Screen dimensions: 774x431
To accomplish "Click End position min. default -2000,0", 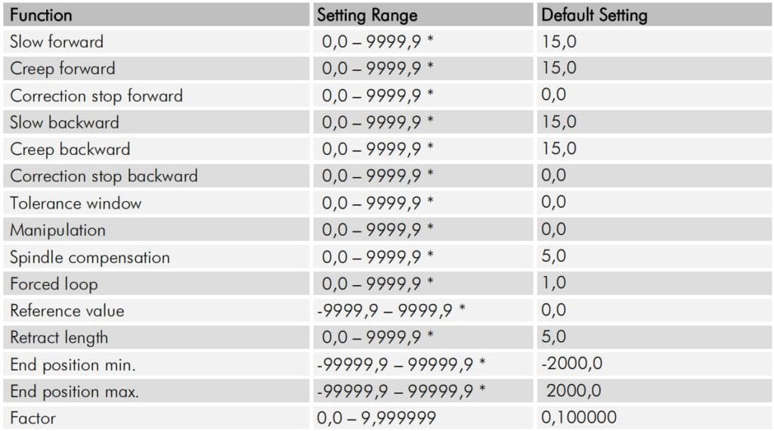I will 571,364.
